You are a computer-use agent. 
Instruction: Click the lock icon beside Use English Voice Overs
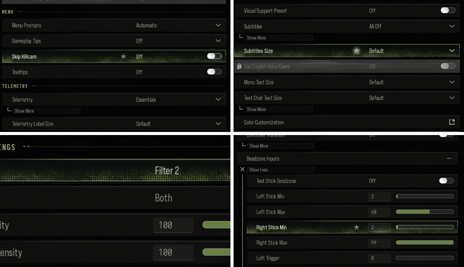[x=239, y=66]
